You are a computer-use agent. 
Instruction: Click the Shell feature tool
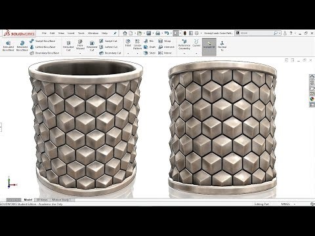coord(150,53)
